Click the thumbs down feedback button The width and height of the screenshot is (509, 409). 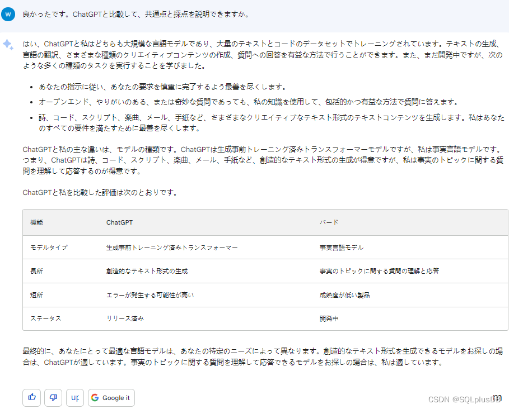(x=53, y=397)
